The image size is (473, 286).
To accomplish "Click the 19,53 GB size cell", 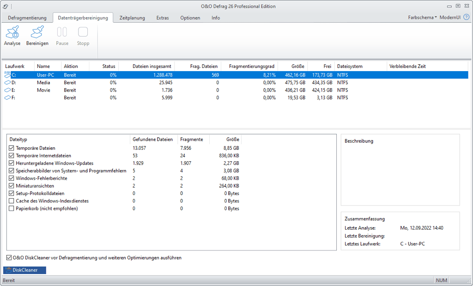I will click(x=296, y=97).
